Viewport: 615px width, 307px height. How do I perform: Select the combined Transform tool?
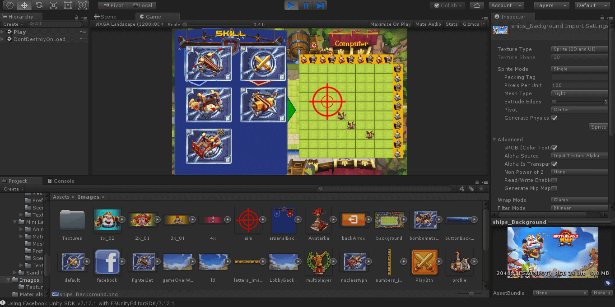coord(82,5)
